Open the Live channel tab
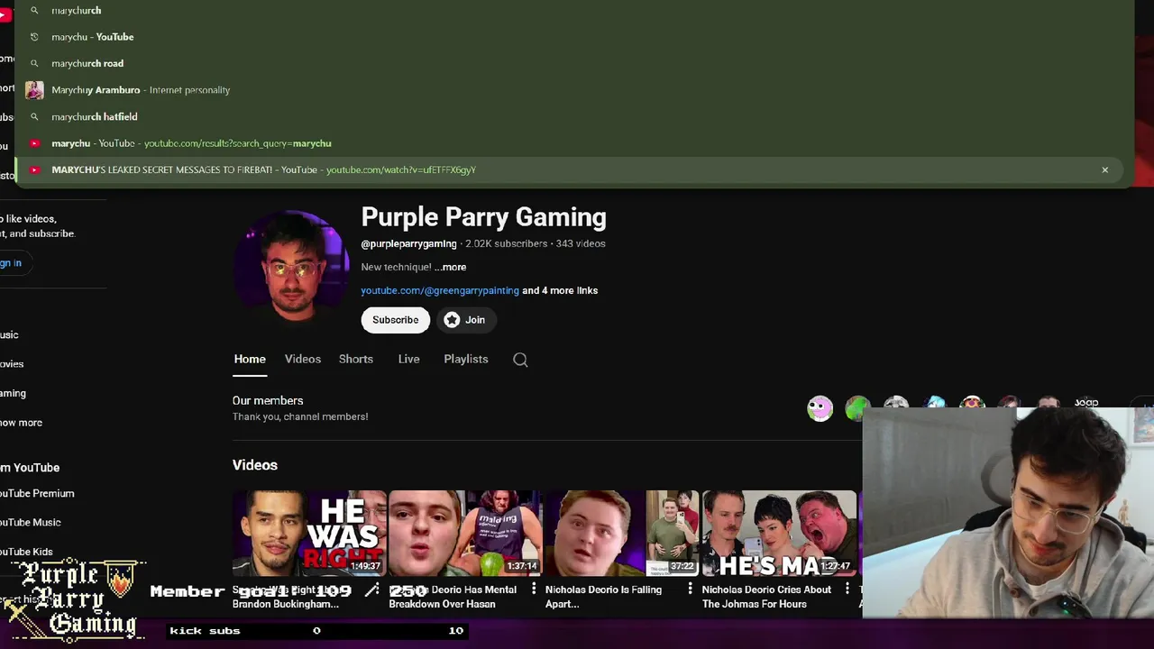1154x649 pixels. coord(409,359)
